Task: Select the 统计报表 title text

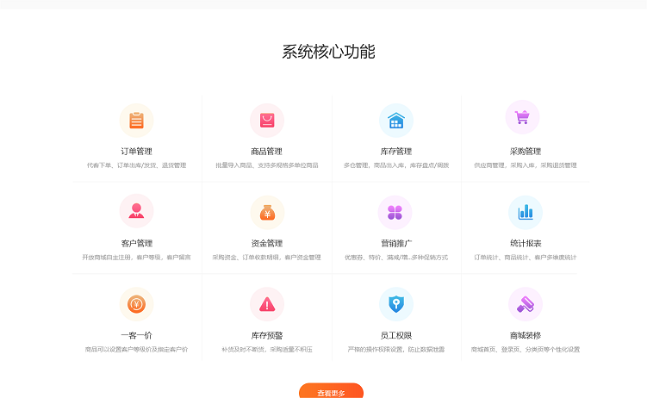Action: coord(526,243)
